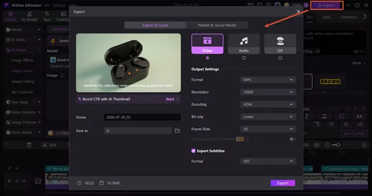Toggle the Lossless export switch
372x196 pixels.
(x=292, y=139)
